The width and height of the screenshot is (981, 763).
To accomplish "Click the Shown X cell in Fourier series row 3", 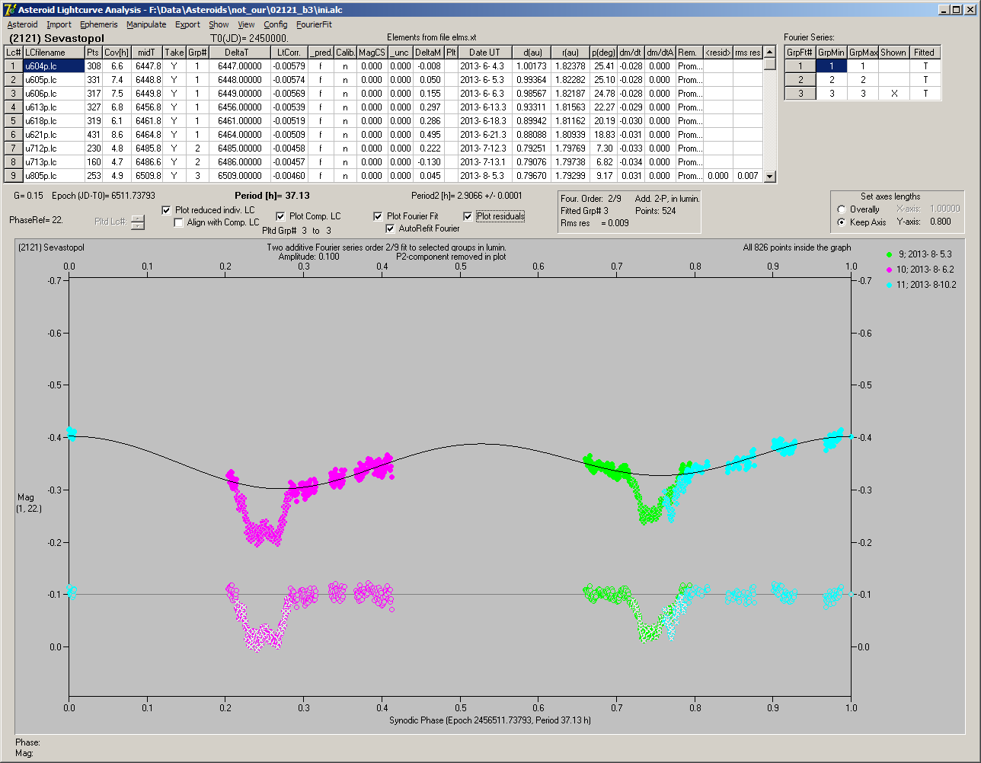I will click(894, 94).
